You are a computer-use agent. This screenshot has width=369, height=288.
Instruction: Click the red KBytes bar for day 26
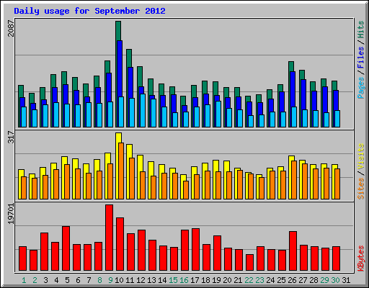click(x=293, y=251)
